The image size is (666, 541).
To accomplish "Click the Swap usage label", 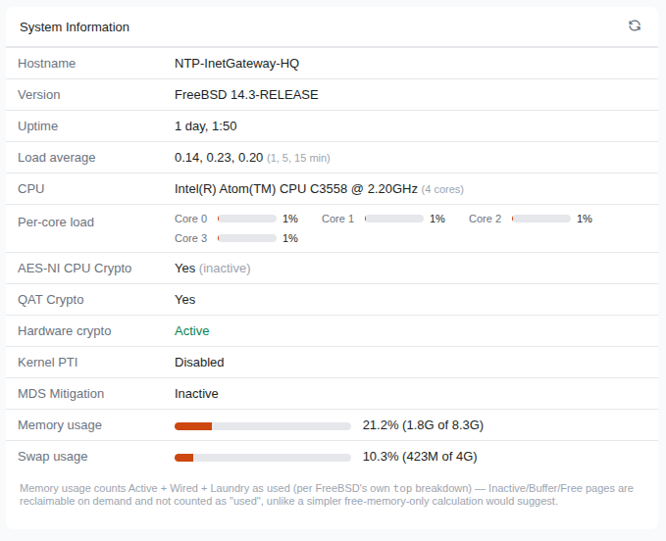I will point(53,457).
